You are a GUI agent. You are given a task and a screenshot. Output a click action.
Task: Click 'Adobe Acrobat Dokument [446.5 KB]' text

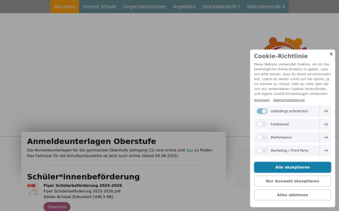[79, 197]
